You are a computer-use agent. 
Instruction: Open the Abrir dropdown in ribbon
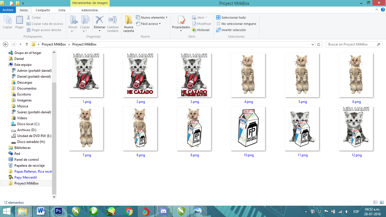(x=199, y=18)
